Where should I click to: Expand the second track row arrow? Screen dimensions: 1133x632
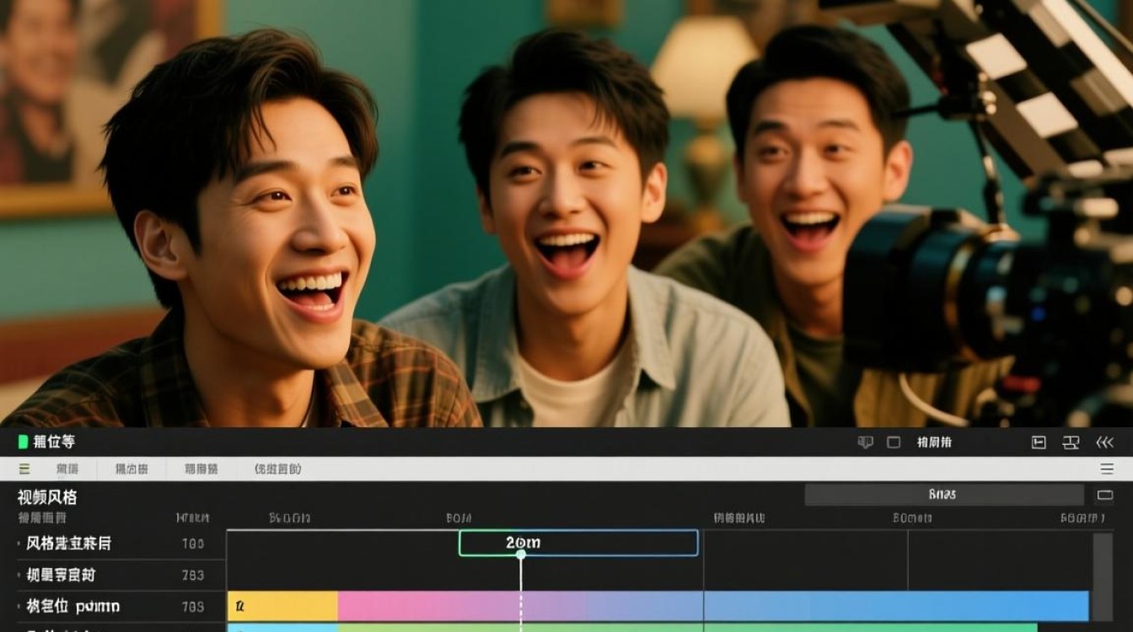[x=19, y=576]
